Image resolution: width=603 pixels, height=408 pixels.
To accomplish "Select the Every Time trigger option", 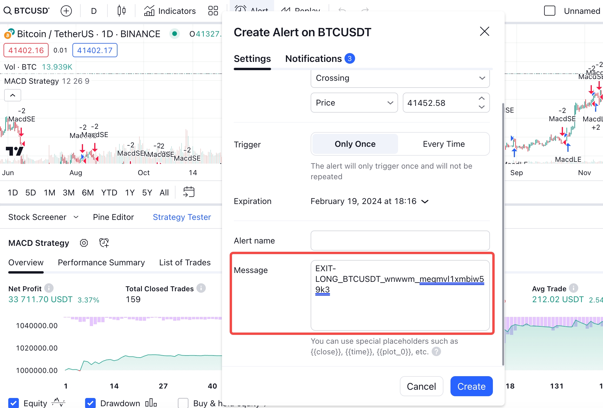I will (x=444, y=144).
